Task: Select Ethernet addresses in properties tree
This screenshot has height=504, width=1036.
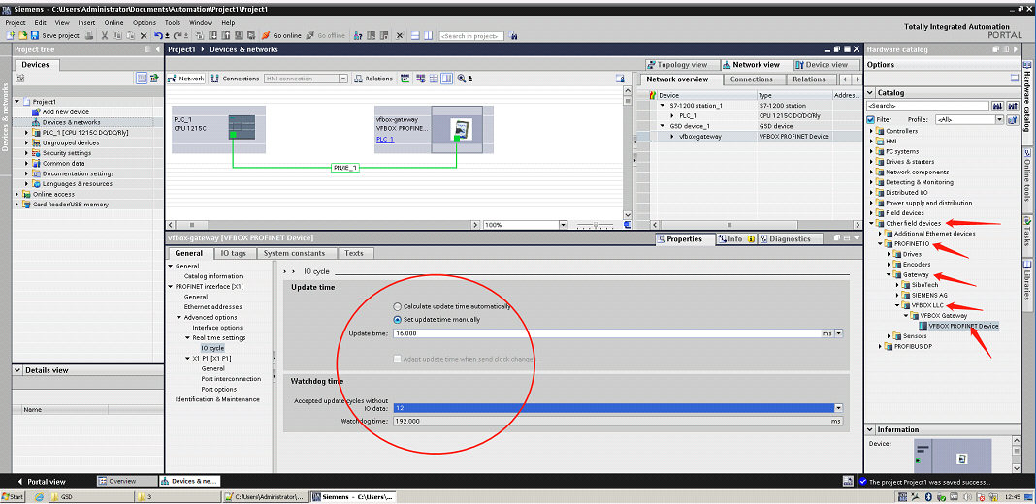Action: point(212,307)
